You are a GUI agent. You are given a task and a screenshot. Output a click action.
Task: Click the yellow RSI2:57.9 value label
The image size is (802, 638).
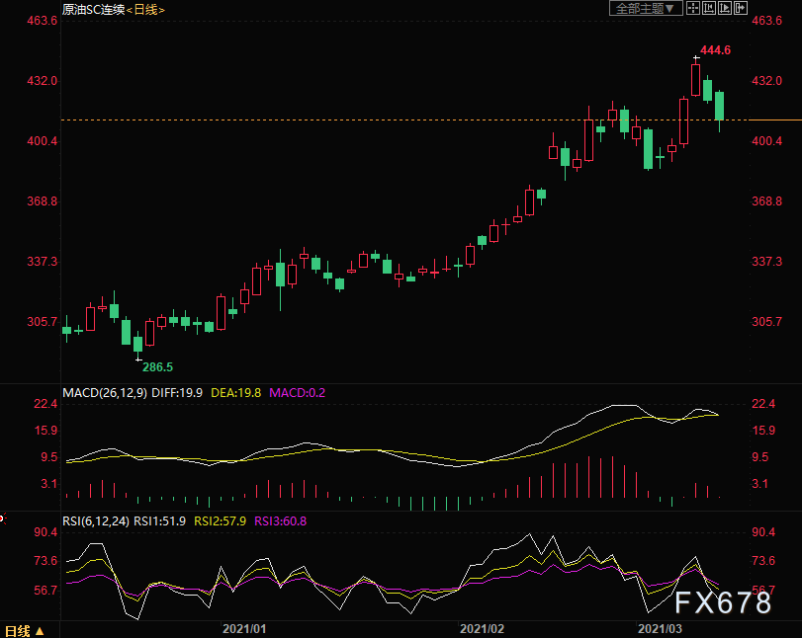pos(222,519)
